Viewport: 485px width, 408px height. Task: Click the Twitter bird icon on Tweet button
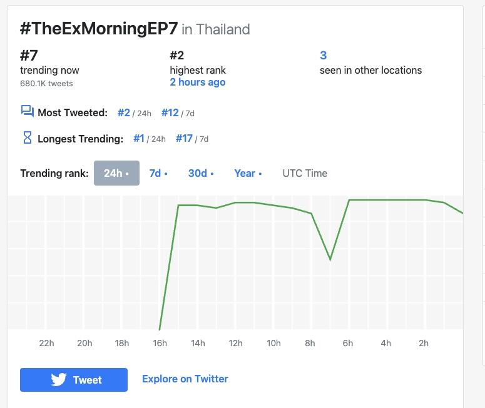tap(58, 380)
